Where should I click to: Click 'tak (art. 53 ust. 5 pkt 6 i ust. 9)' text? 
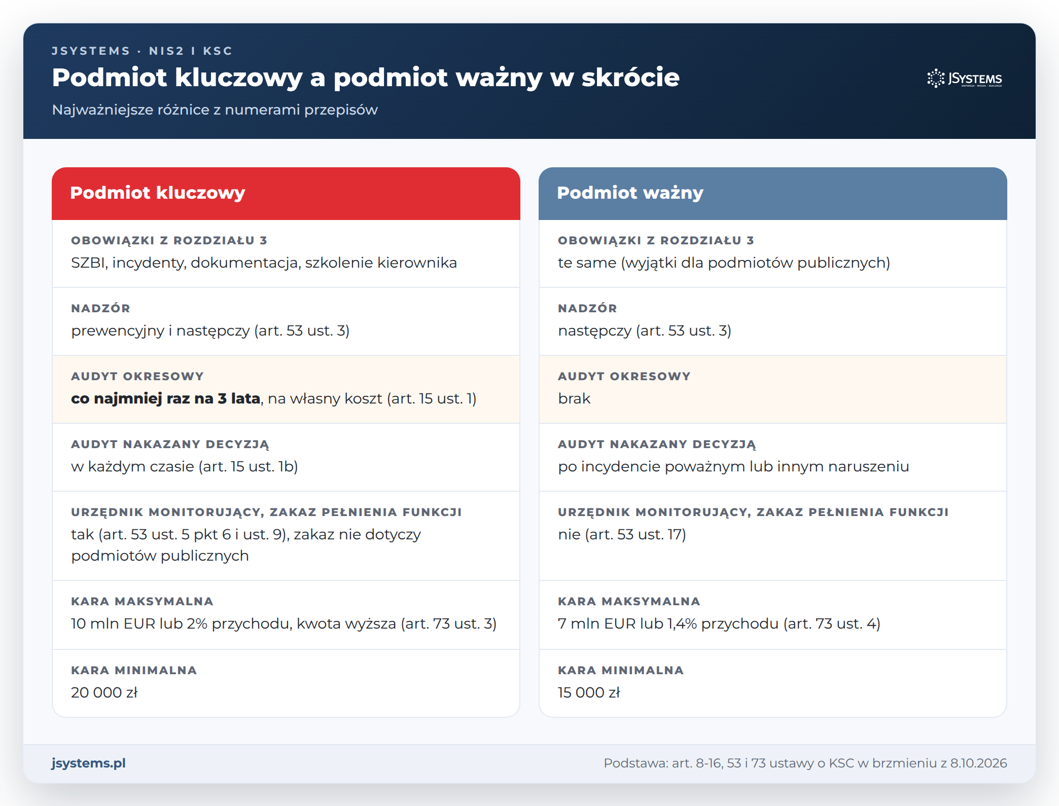coord(180,534)
